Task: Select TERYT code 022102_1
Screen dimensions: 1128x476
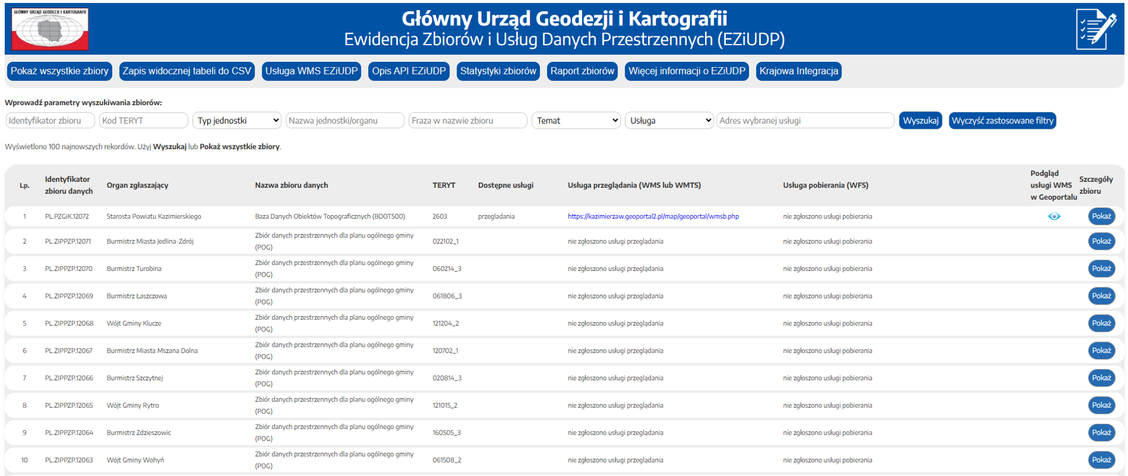Action: (x=446, y=241)
